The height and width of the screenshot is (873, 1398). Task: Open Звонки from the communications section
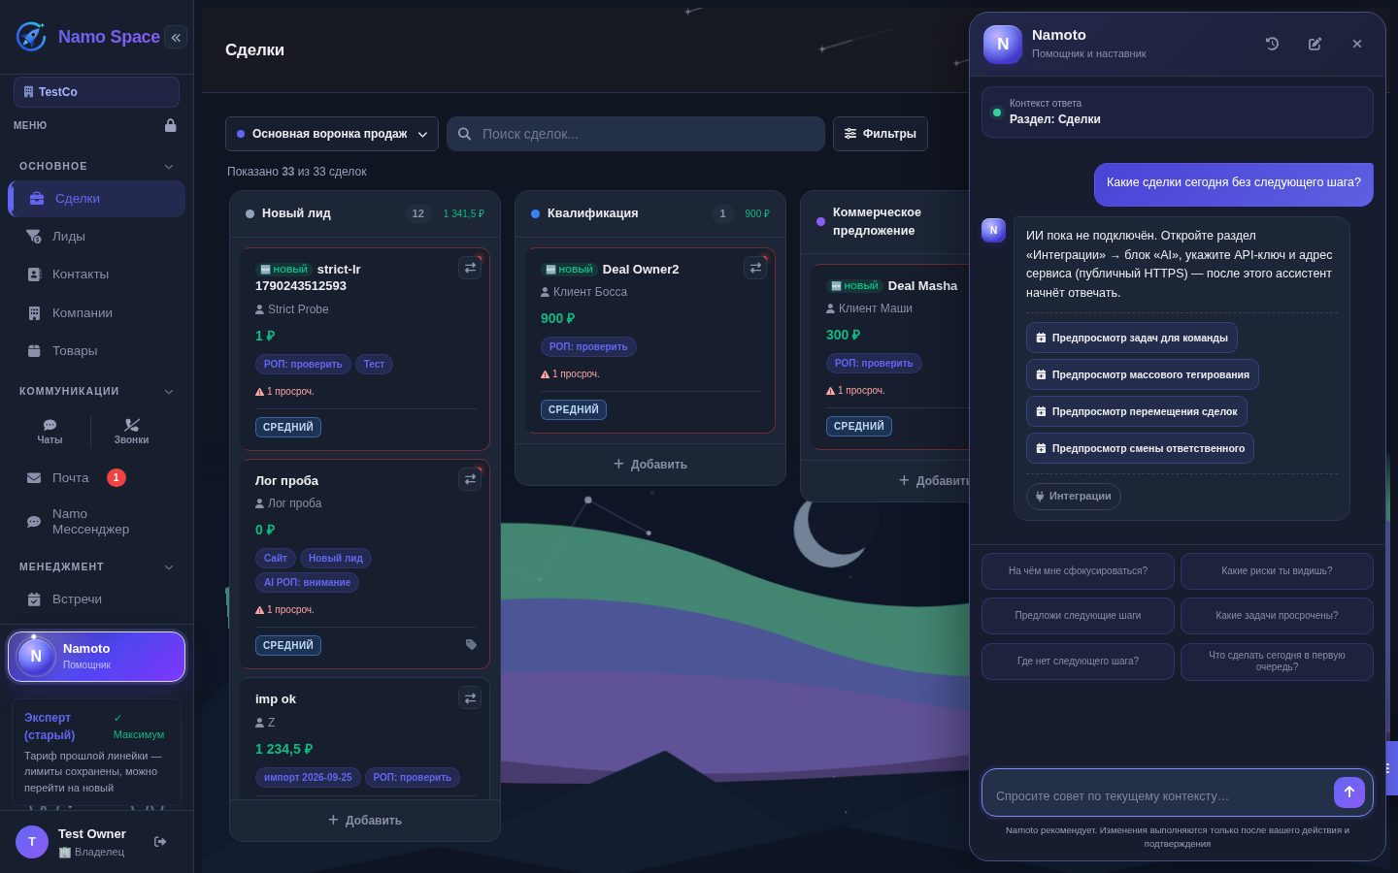coord(132,432)
